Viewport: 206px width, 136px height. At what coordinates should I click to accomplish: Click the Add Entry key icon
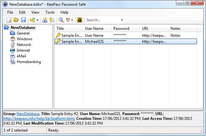point(32,20)
